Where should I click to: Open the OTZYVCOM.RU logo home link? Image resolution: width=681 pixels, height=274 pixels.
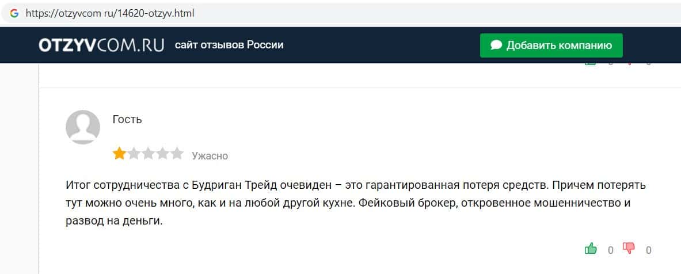pos(102,45)
